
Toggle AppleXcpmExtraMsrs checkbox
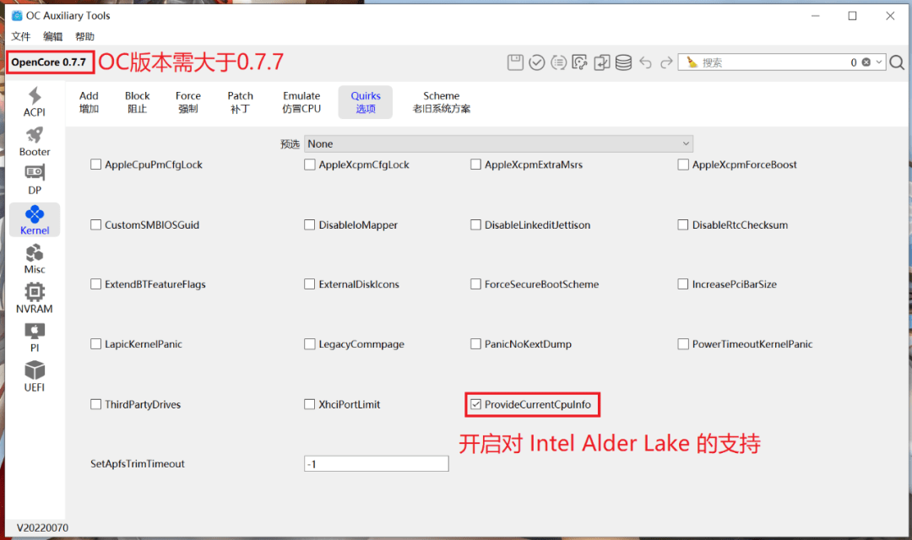[475, 165]
